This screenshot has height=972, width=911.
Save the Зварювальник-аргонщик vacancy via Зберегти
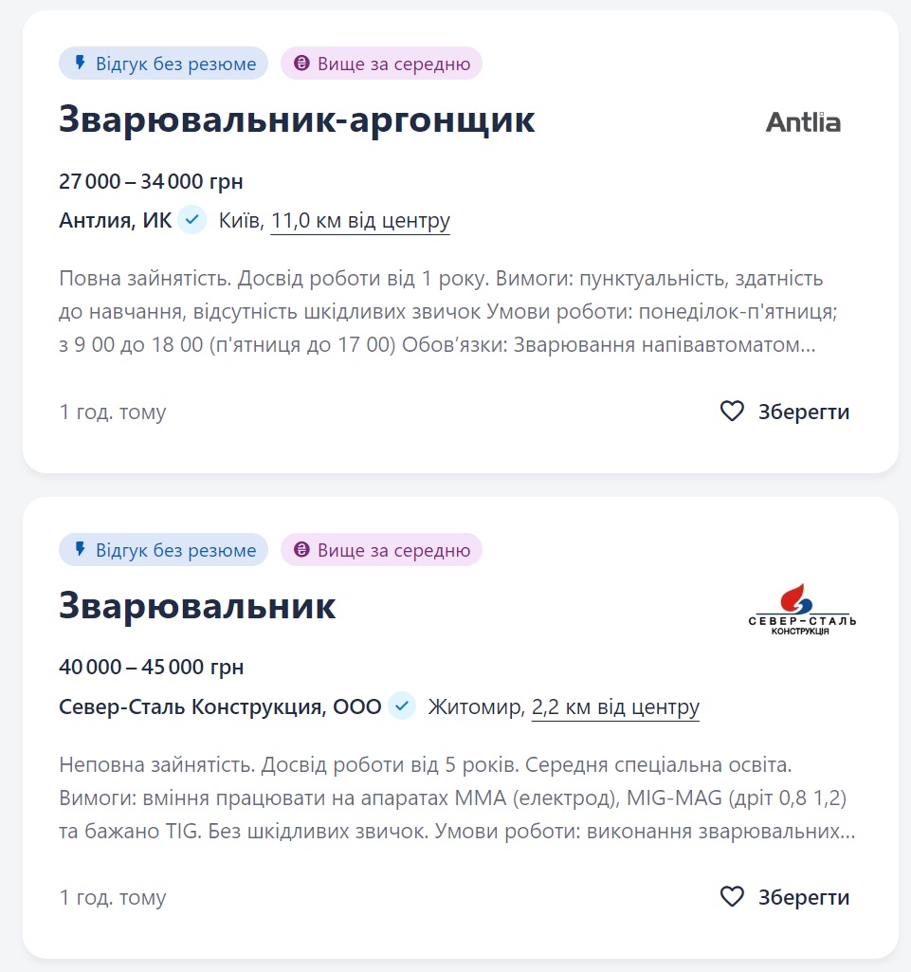click(x=805, y=412)
